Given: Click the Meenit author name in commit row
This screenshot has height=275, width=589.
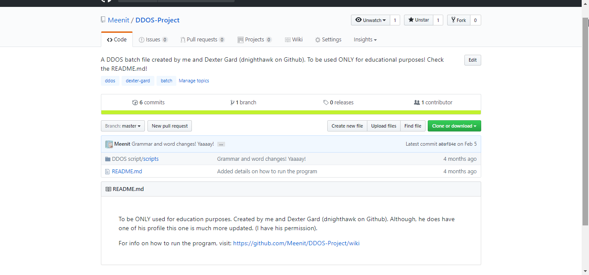Looking at the screenshot, I should pos(122,144).
